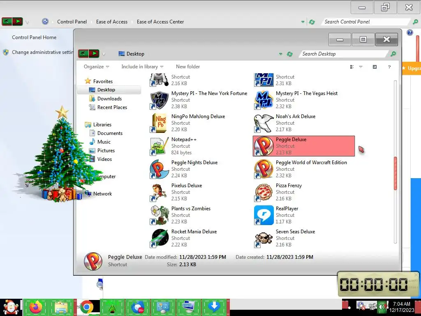Open the file explorer taskbar icon
The image size is (421, 316).
coord(61,307)
